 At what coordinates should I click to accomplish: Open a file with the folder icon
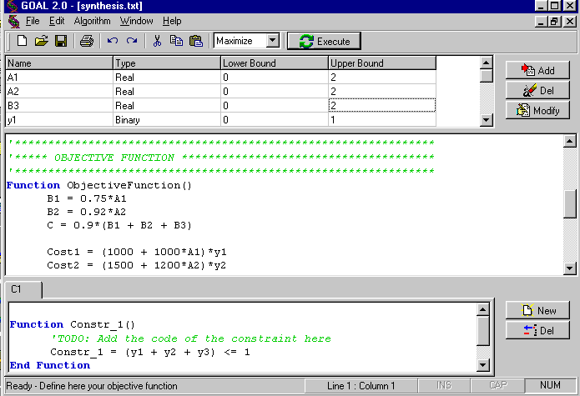(x=42, y=41)
